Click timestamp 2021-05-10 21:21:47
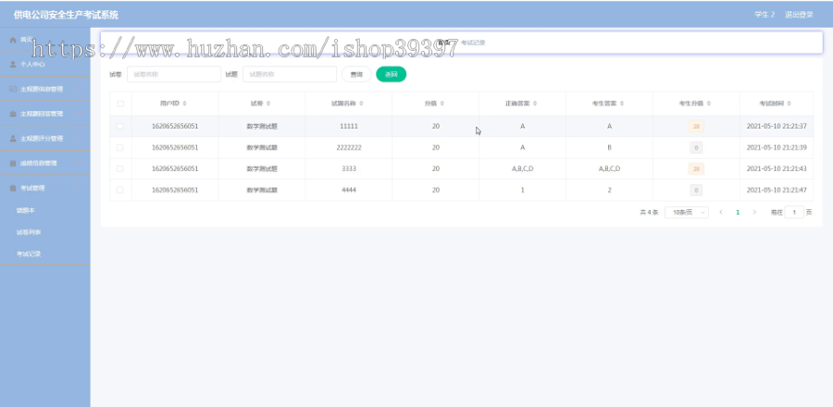Viewport: 833px width, 407px height. click(x=777, y=190)
